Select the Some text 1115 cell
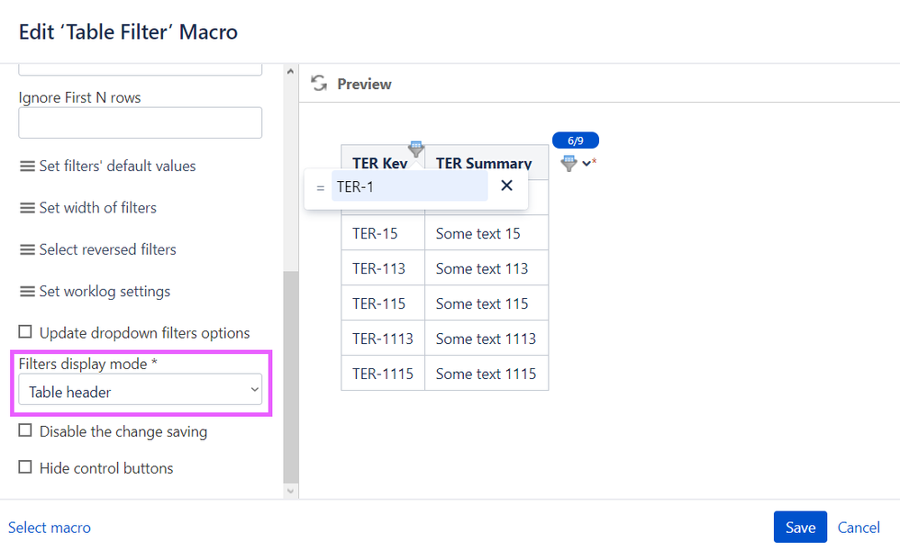Viewport: 900px width, 551px height. [x=486, y=374]
